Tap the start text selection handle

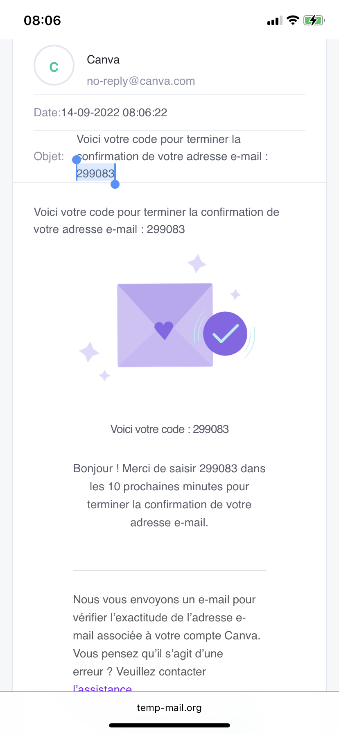[77, 160]
